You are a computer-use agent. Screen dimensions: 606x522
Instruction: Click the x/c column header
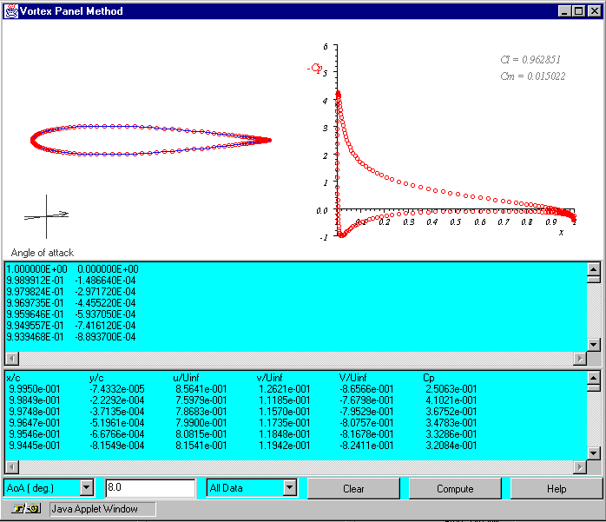[x=13, y=378]
